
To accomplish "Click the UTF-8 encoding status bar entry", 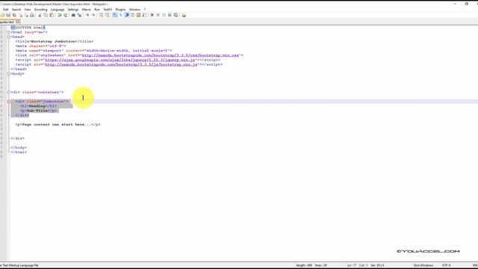I will 446,265.
